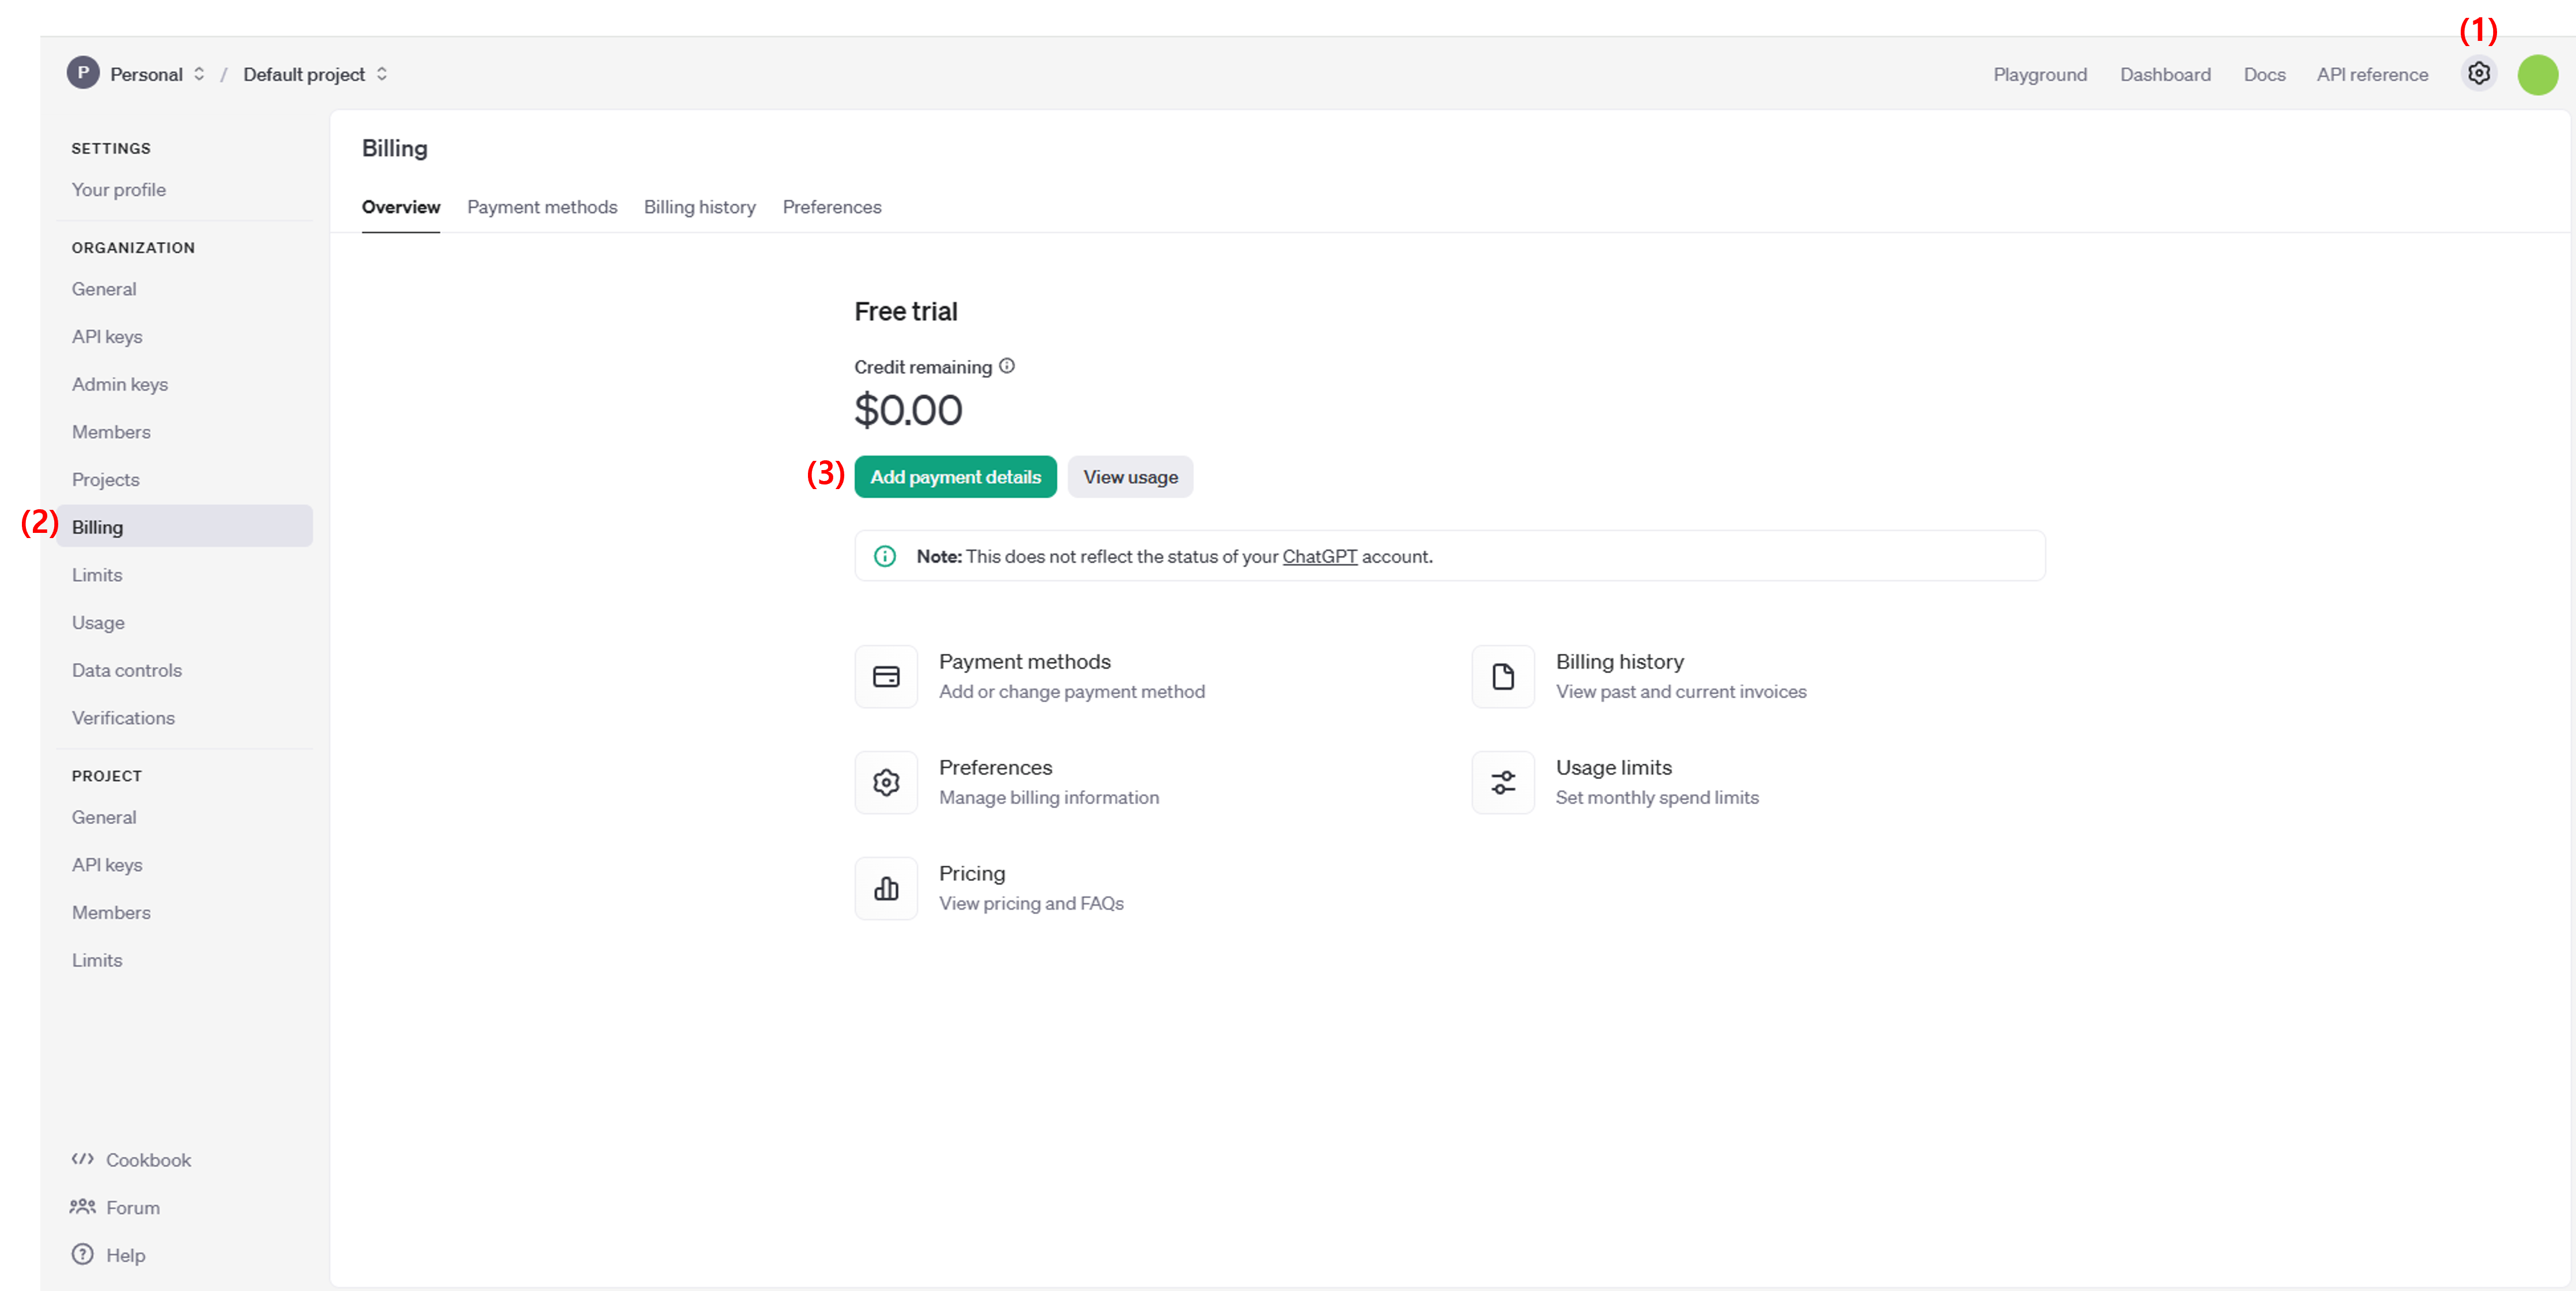Click the Add payment details button
The height and width of the screenshot is (1291, 2576).
(955, 477)
